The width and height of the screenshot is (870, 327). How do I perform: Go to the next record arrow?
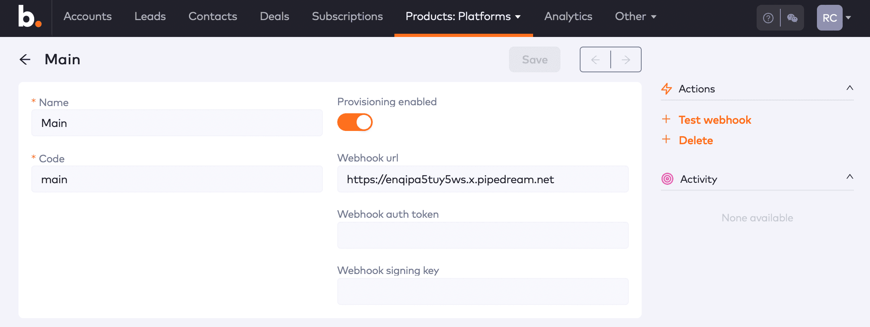[626, 60]
